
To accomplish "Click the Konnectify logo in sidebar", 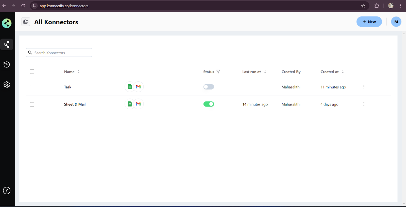I will click(7, 23).
